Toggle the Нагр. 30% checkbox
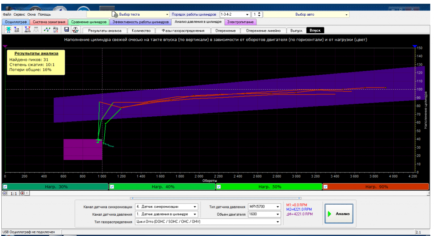 pos(5,187)
